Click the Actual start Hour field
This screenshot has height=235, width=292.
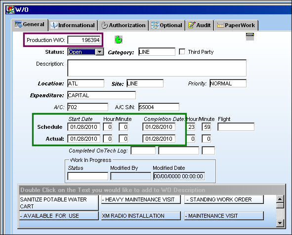coord(108,139)
